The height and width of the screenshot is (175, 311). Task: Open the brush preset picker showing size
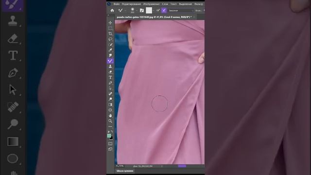132,11
